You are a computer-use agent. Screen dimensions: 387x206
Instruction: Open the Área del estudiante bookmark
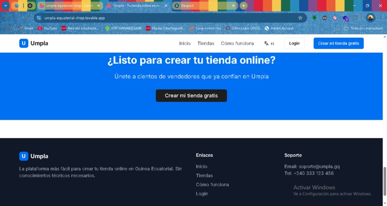80,28
